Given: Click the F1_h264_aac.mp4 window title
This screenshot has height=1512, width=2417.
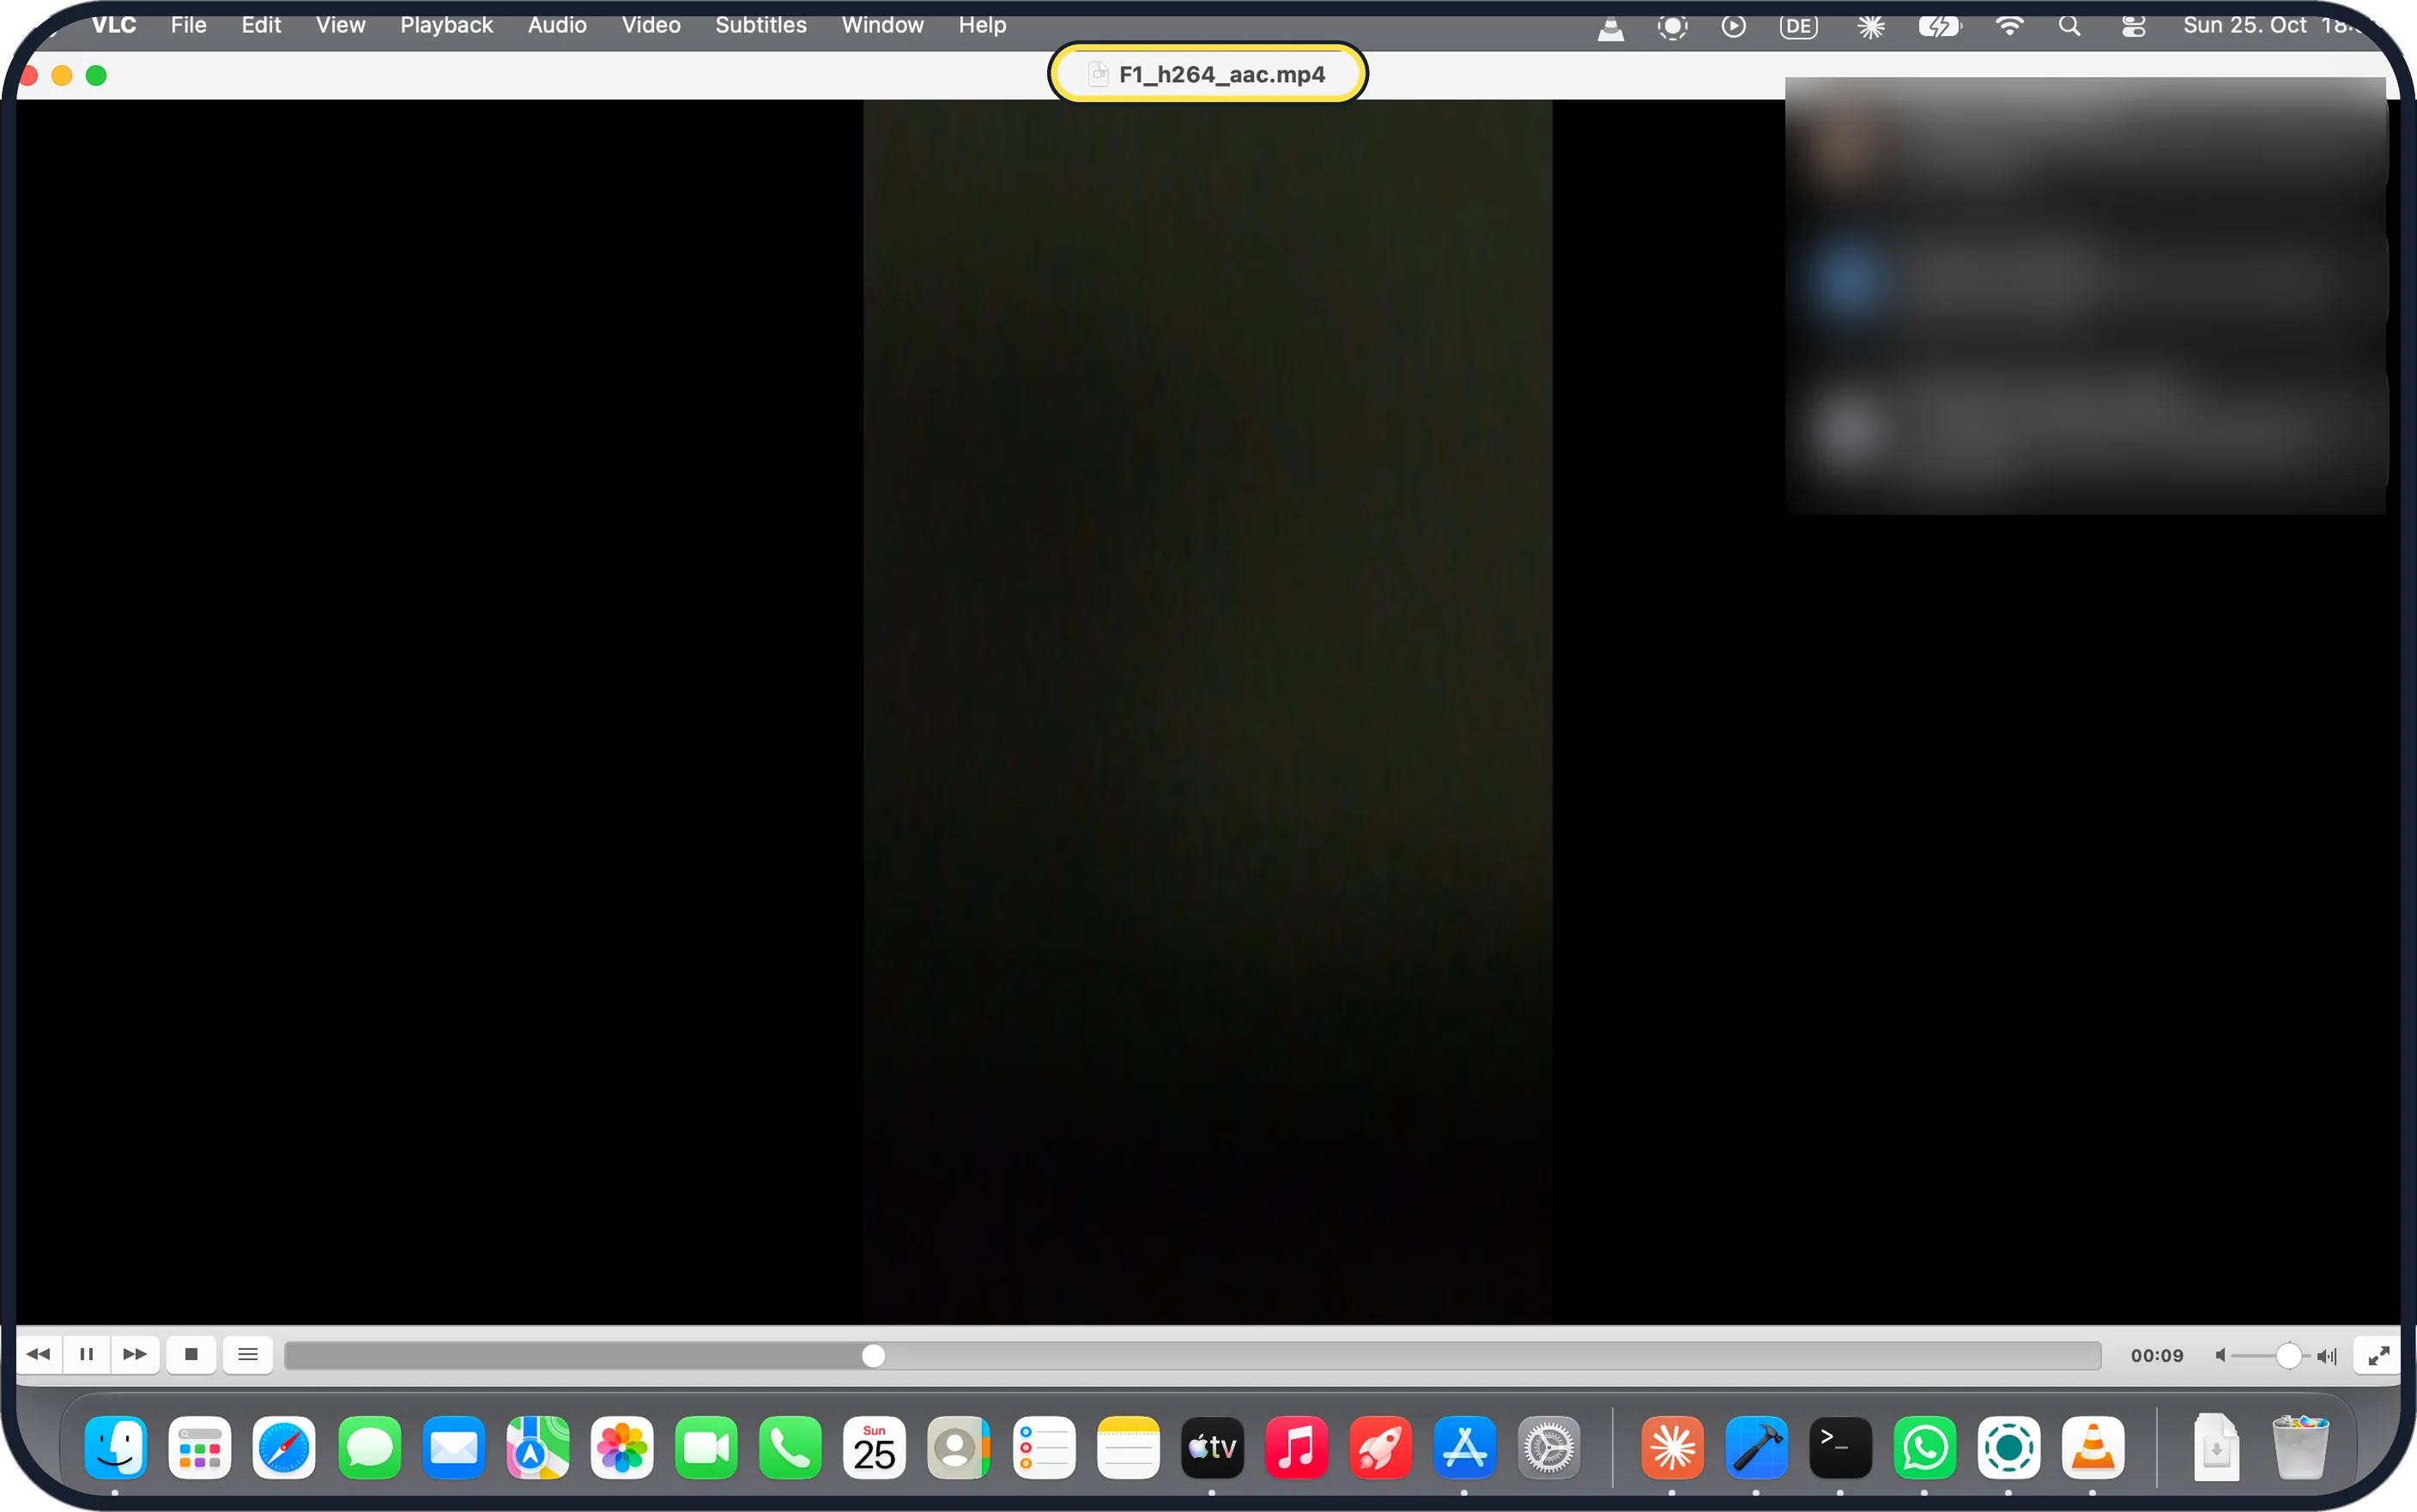Looking at the screenshot, I should (x=1221, y=74).
